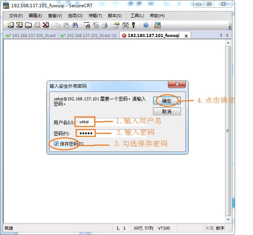Click the Disconnect red X icon

tap(46, 25)
